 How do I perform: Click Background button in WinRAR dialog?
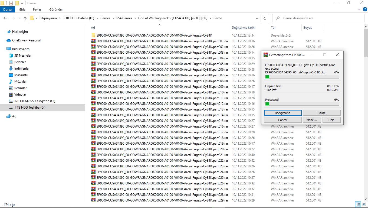point(283,113)
